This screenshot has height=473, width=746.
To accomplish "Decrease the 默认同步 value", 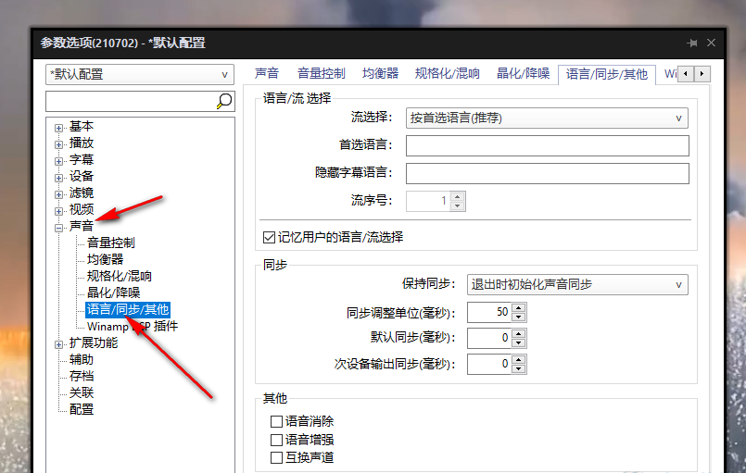I will (518, 343).
